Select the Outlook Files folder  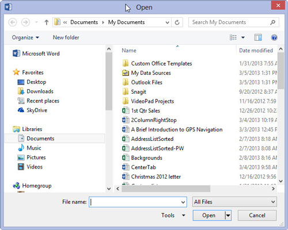(x=142, y=82)
